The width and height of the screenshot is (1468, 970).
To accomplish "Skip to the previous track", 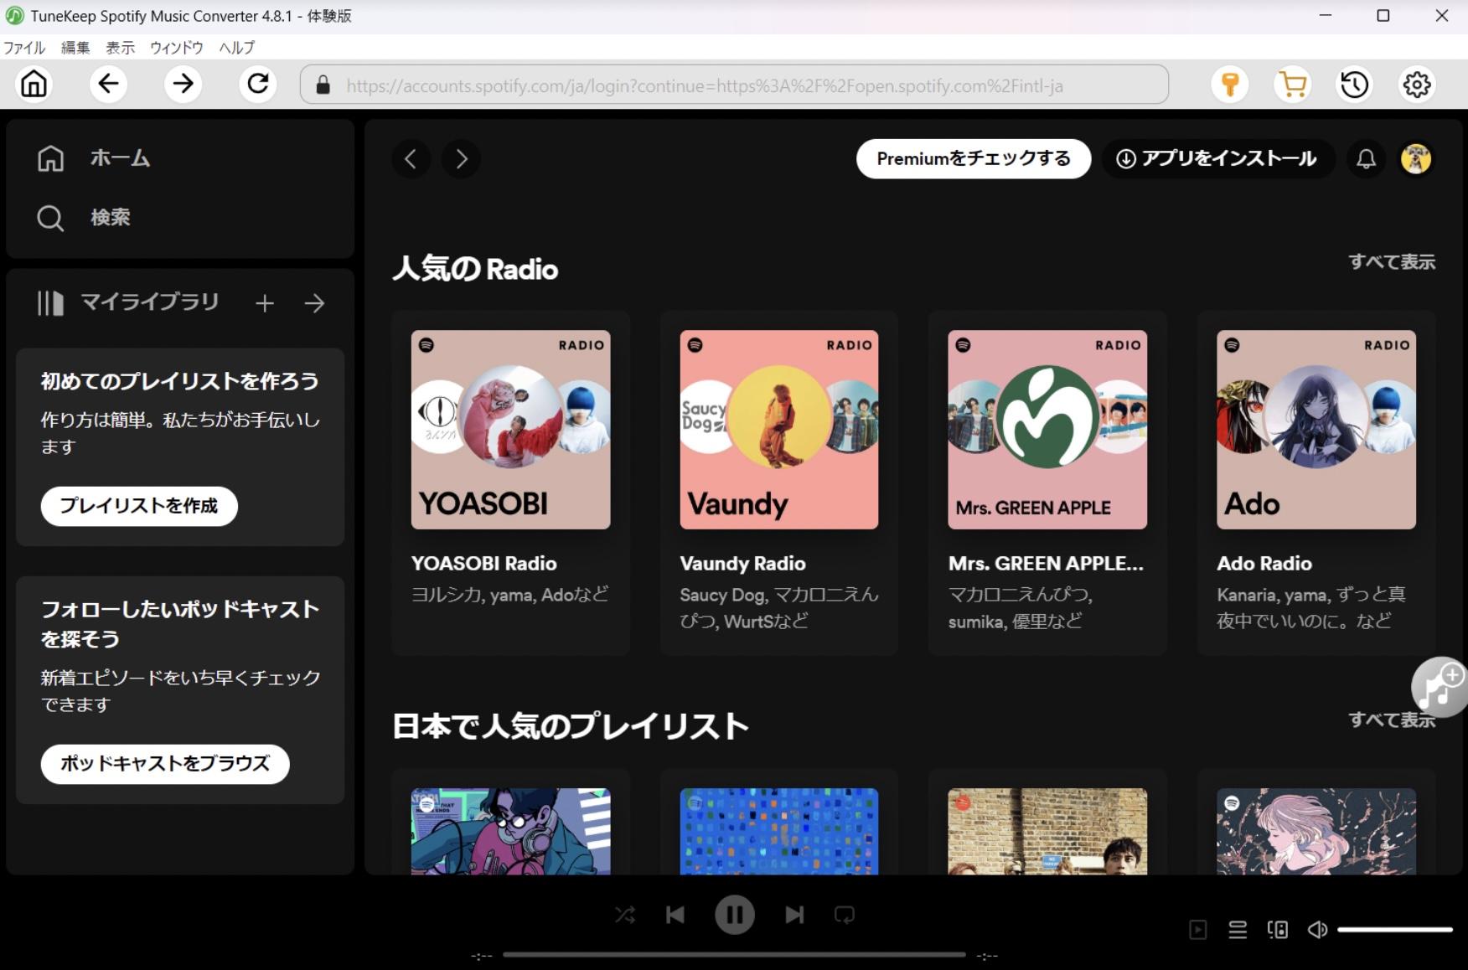I will pyautogui.click(x=675, y=915).
